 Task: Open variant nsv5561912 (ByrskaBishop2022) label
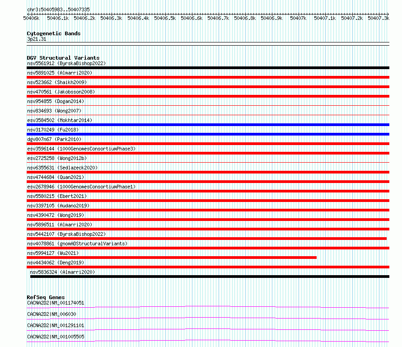click(x=66, y=63)
